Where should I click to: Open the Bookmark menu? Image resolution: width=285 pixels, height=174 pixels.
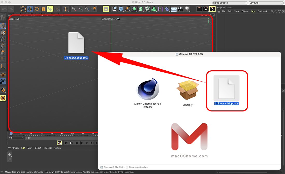pos(262,11)
